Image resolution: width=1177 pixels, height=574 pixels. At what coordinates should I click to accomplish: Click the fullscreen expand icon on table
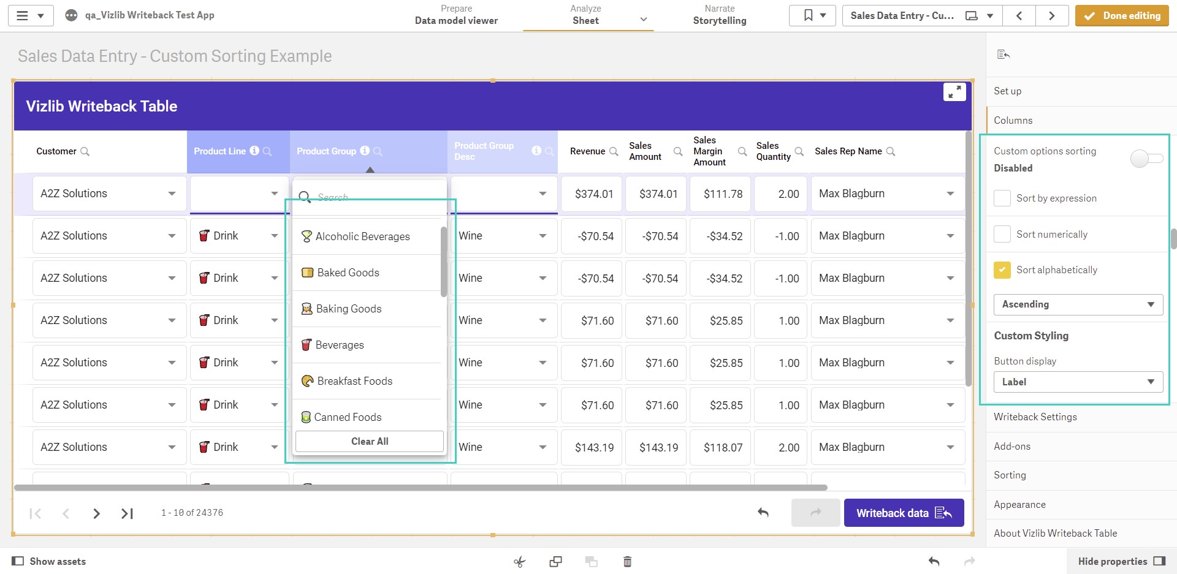[x=954, y=92]
